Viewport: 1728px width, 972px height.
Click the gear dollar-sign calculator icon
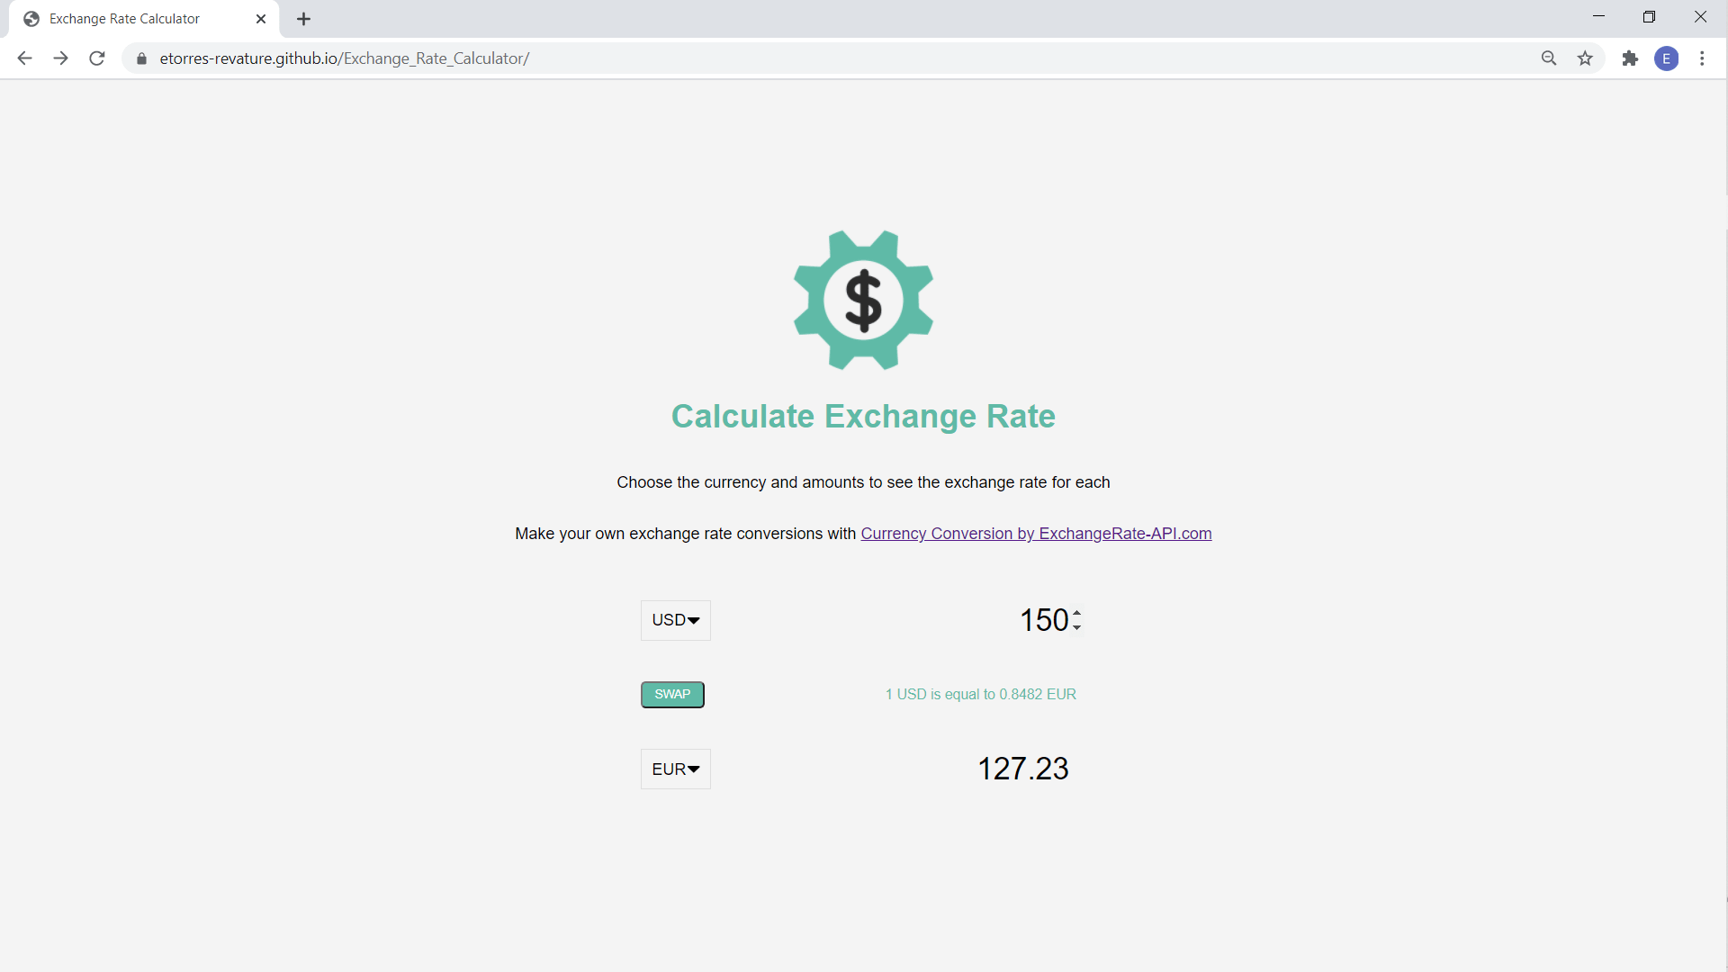coord(863,298)
